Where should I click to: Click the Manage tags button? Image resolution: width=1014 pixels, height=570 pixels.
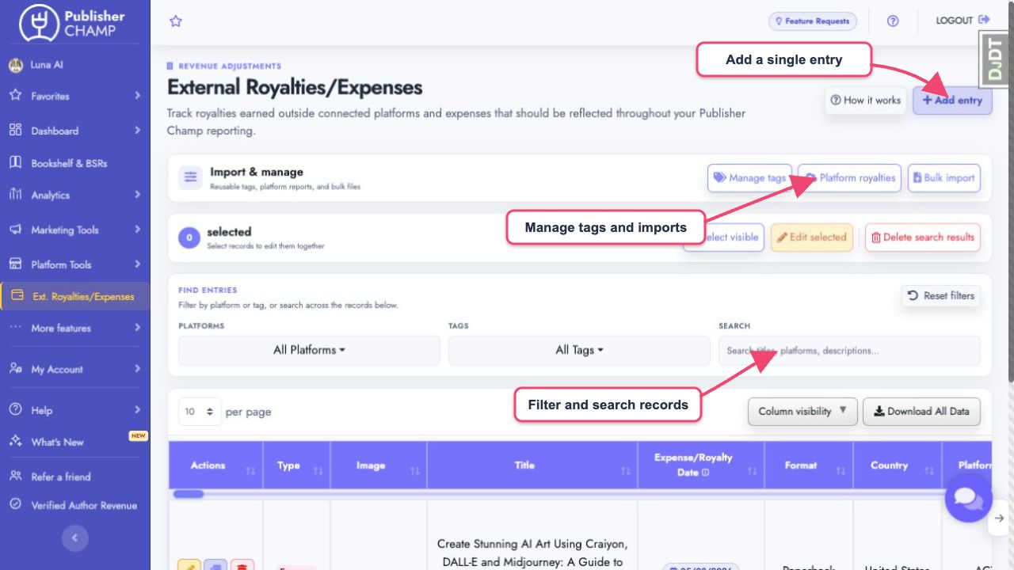pyautogui.click(x=749, y=178)
